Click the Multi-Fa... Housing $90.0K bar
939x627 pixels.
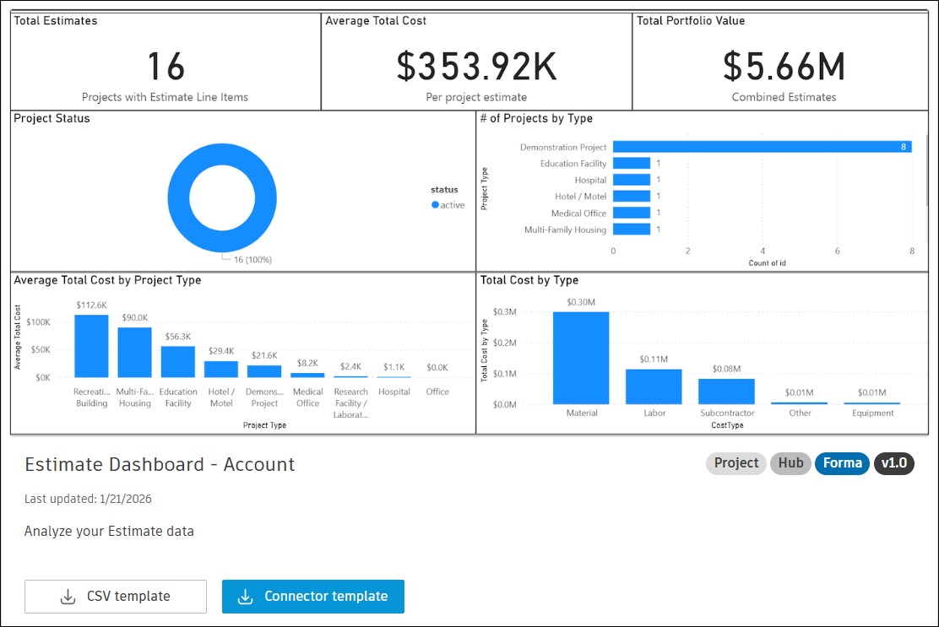click(x=135, y=353)
